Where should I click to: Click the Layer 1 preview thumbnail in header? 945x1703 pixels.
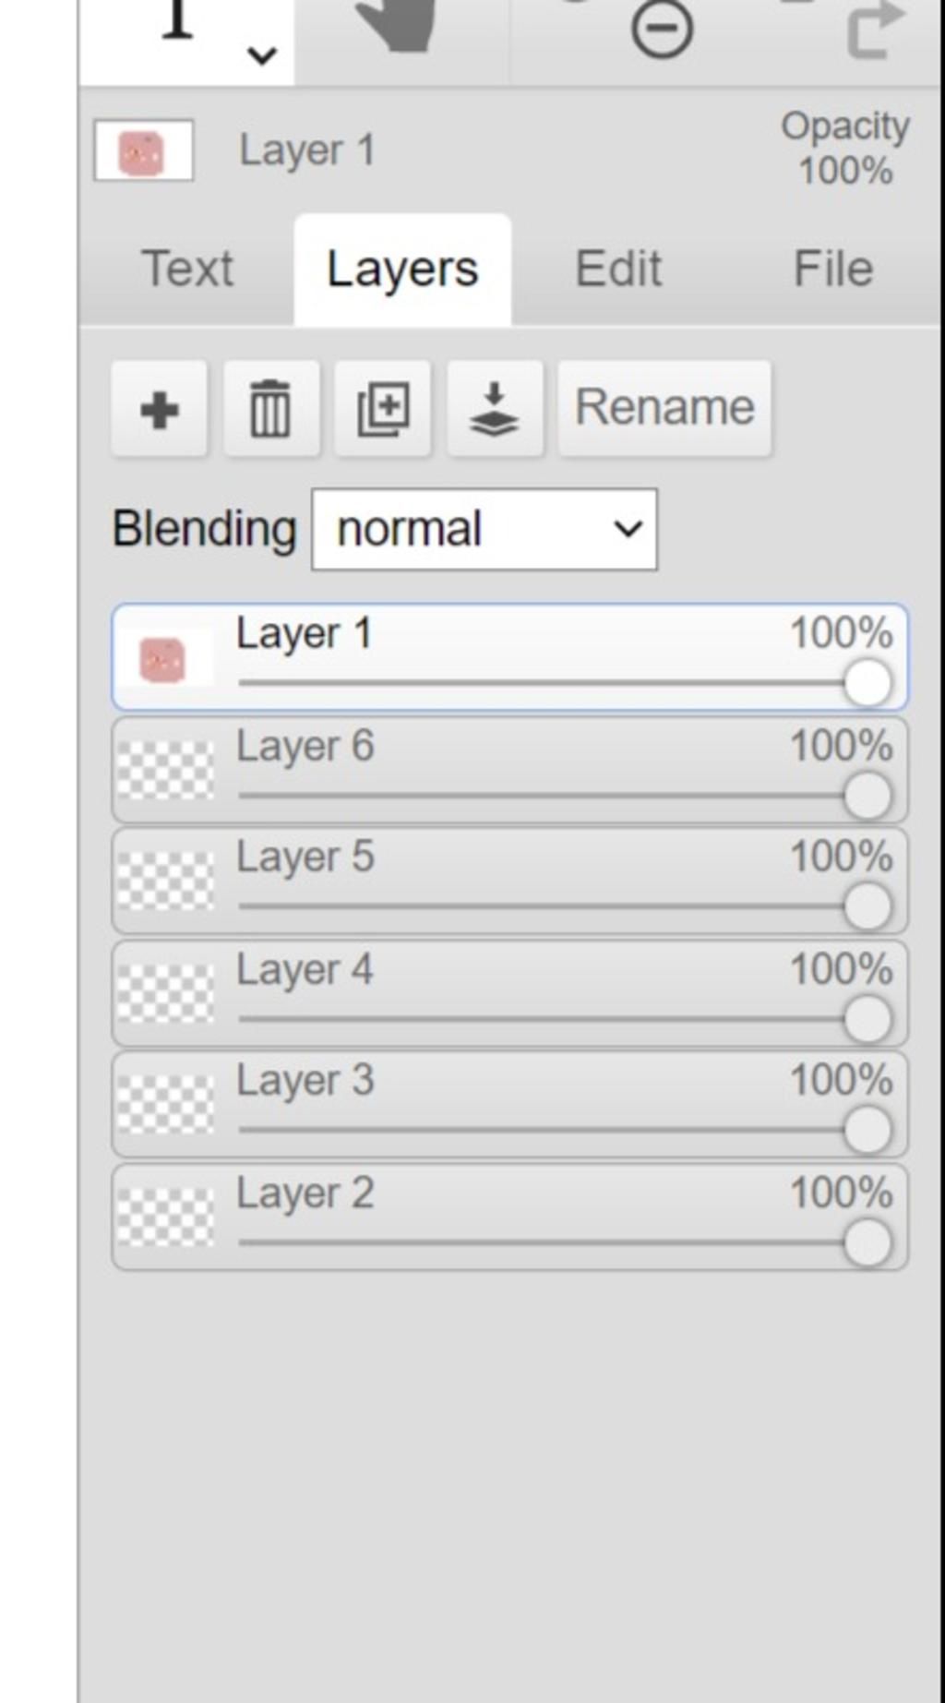point(143,151)
